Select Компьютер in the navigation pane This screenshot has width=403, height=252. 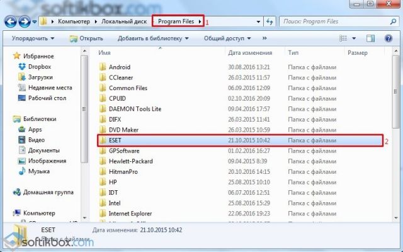(x=39, y=213)
